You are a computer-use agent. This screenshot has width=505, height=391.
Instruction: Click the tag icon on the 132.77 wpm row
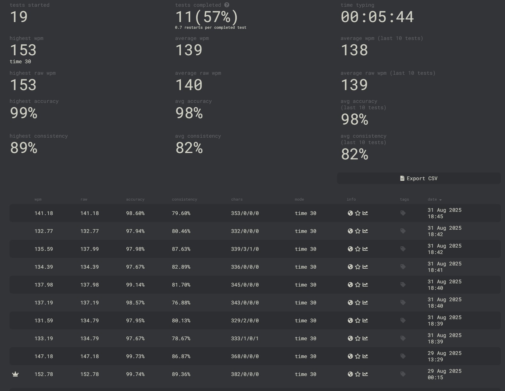[403, 231]
